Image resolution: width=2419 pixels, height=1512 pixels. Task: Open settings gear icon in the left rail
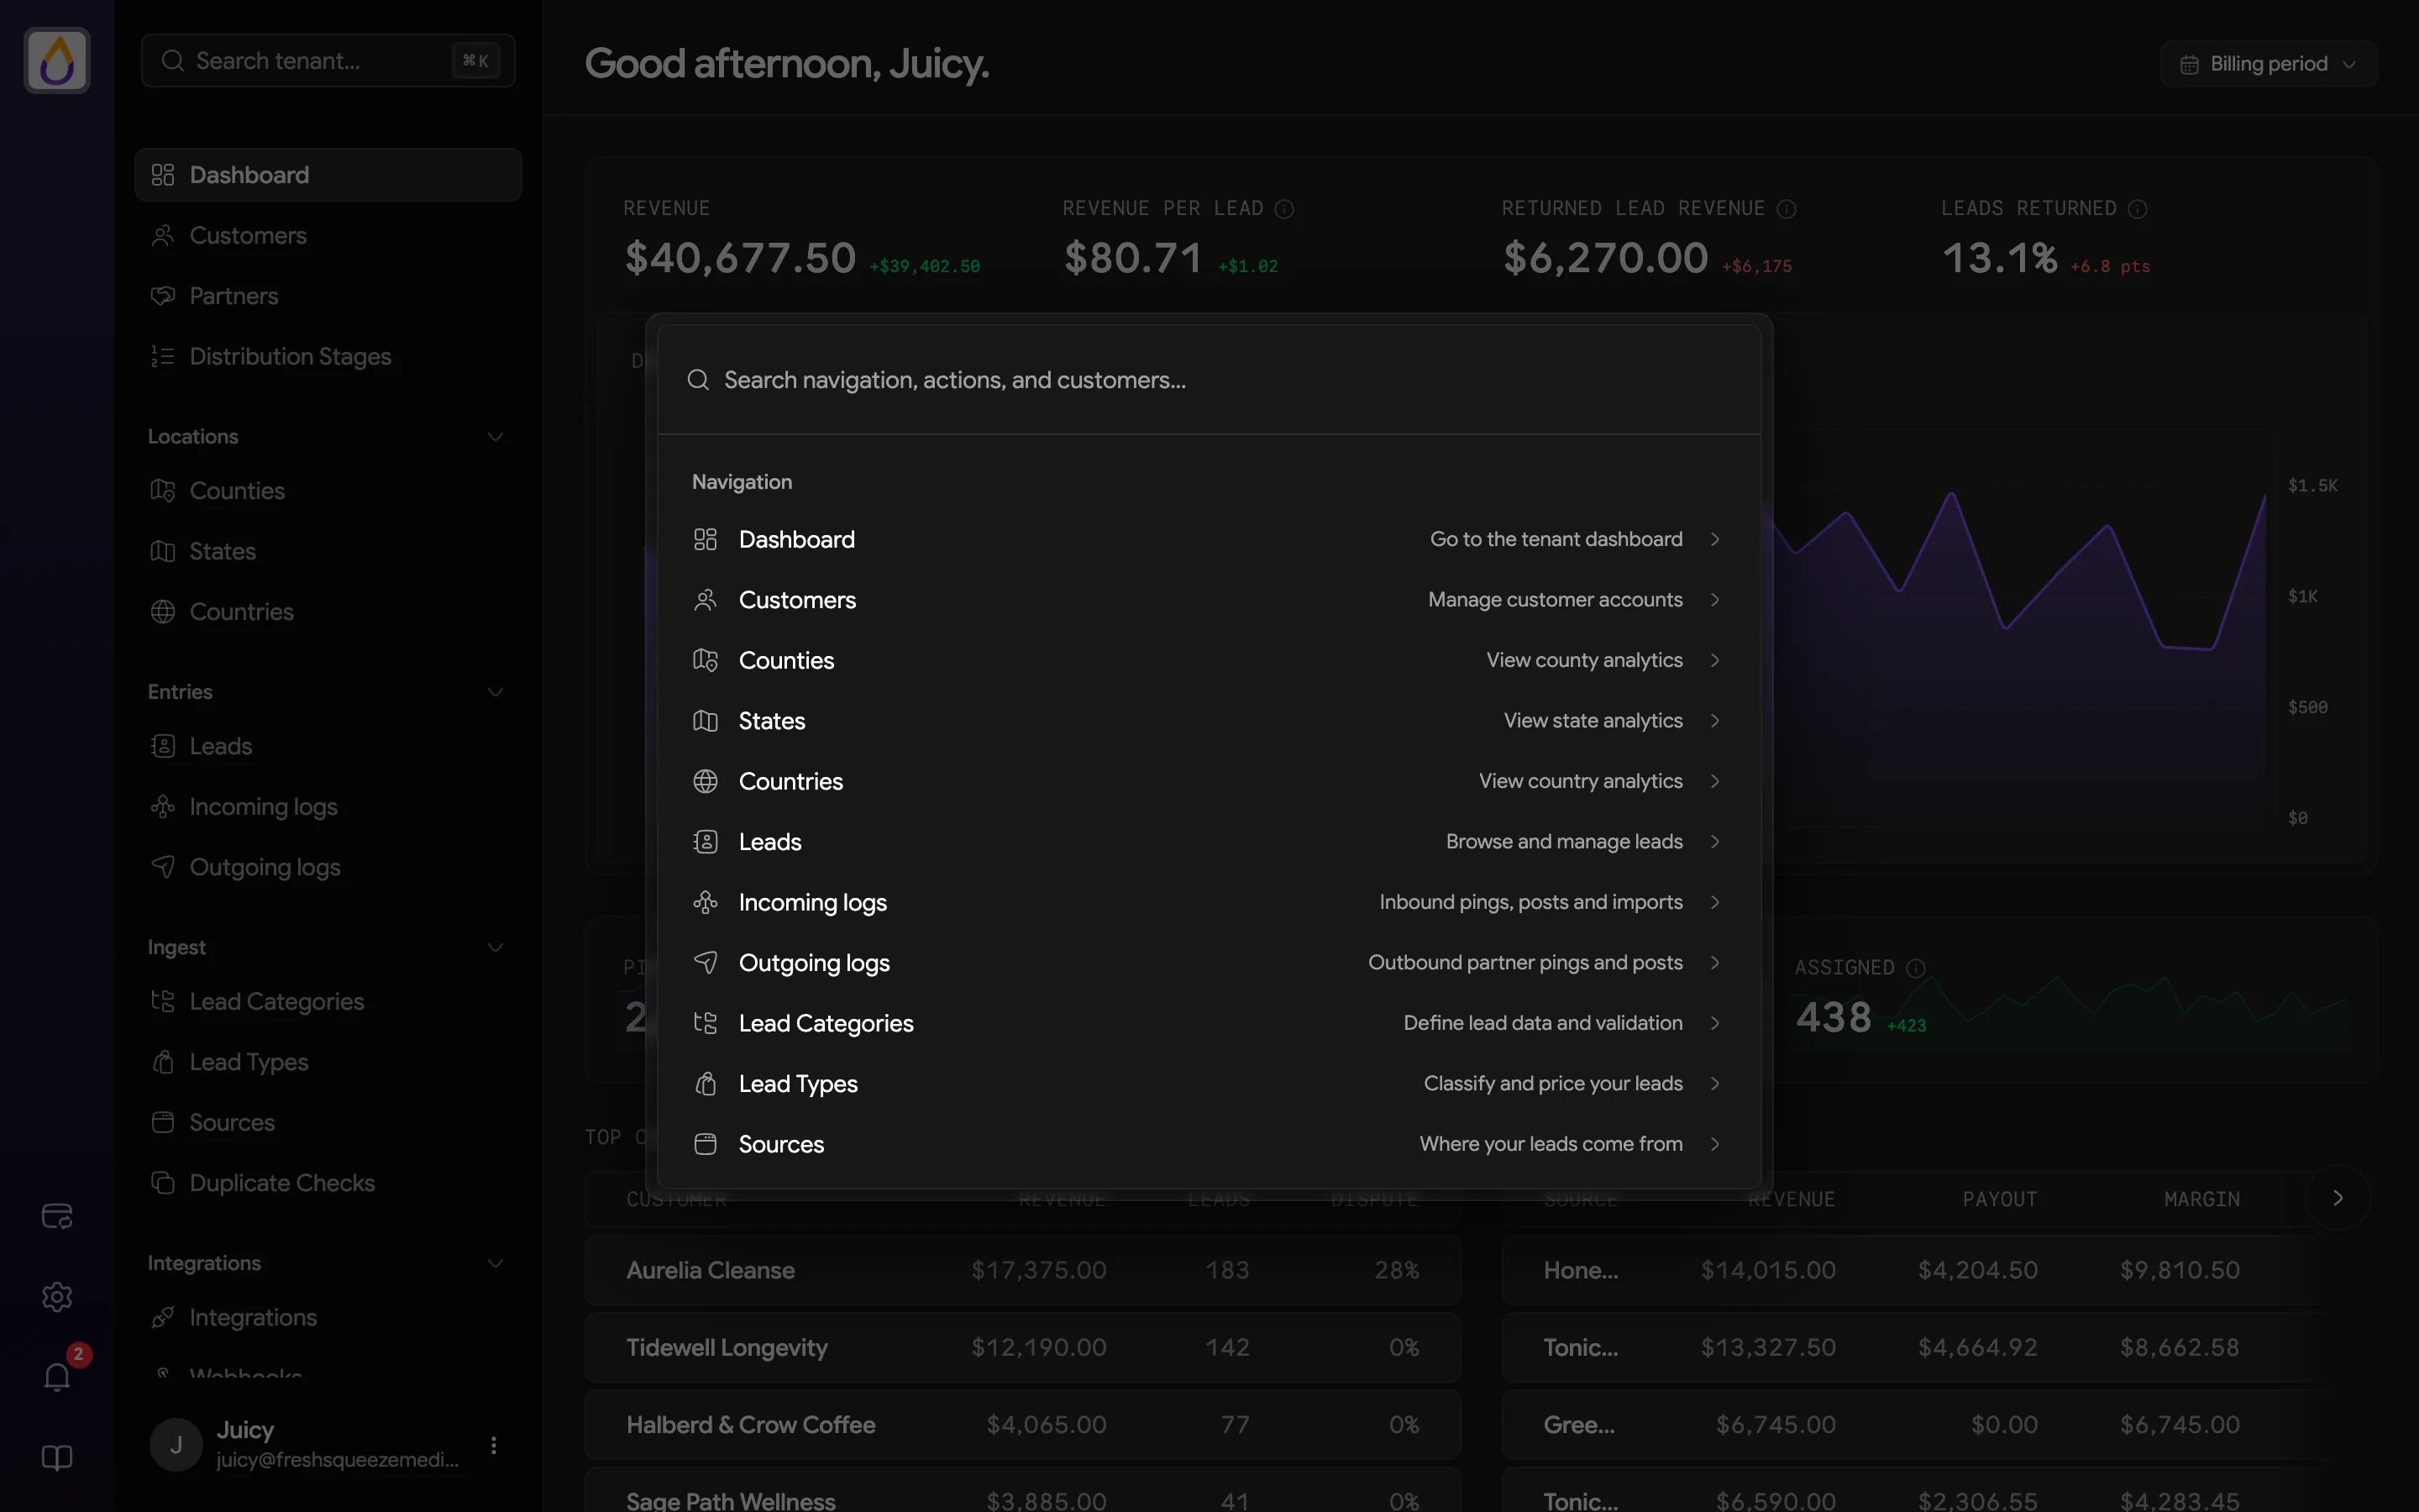[x=57, y=1297]
